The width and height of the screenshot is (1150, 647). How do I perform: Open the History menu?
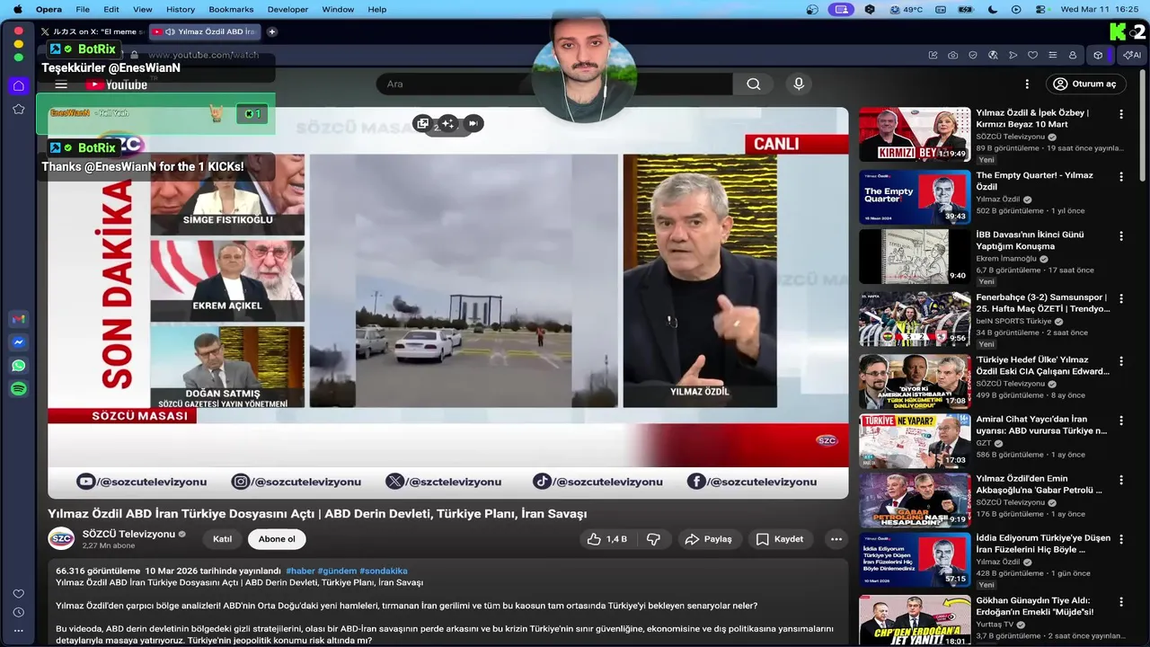coord(181,9)
